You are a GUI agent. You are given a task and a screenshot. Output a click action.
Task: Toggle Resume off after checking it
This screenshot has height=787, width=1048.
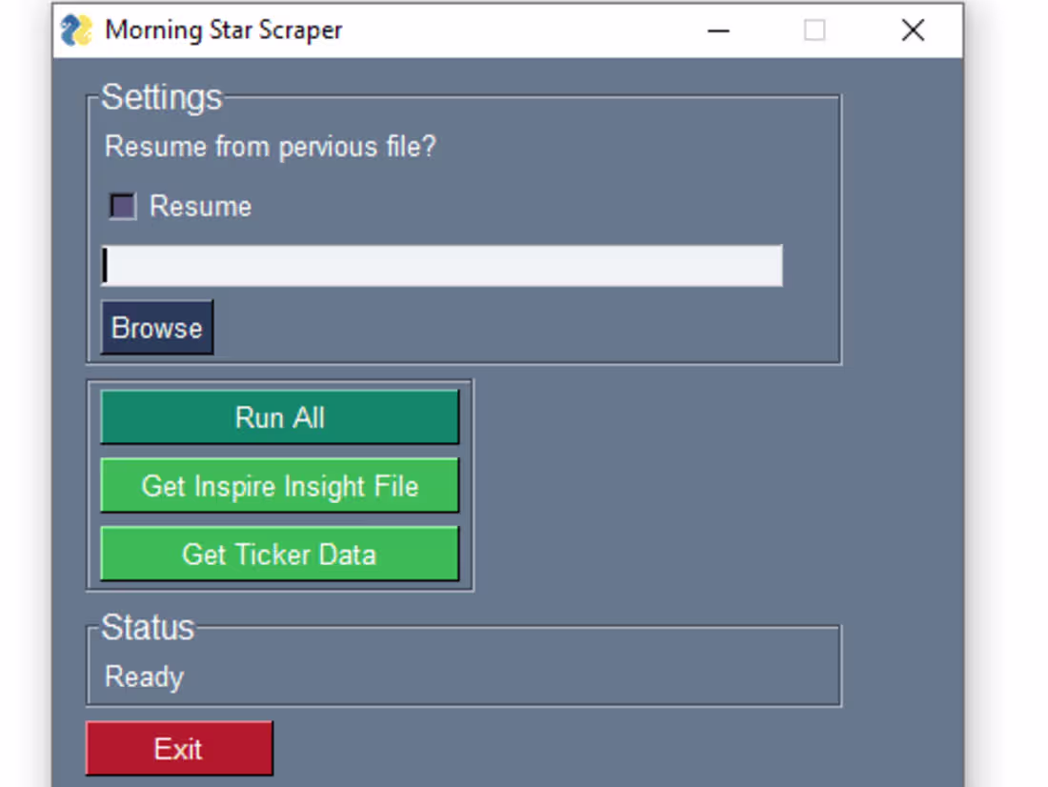[121, 206]
